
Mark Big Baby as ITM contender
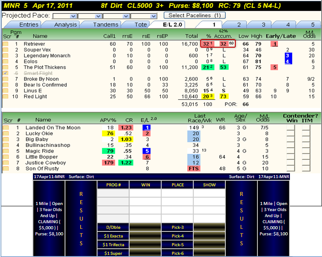(x=306, y=139)
